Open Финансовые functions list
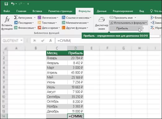This screenshot has width=162, height=119. [x=25, y=28]
